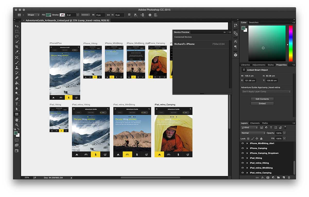Screen dimensions: 309x197
Task: Pick the Type tool
Action: [x=17, y=104]
